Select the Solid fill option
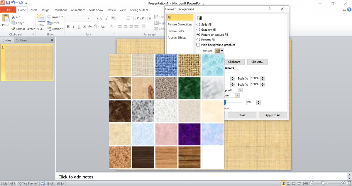352x186 pixels. pyautogui.click(x=198, y=24)
